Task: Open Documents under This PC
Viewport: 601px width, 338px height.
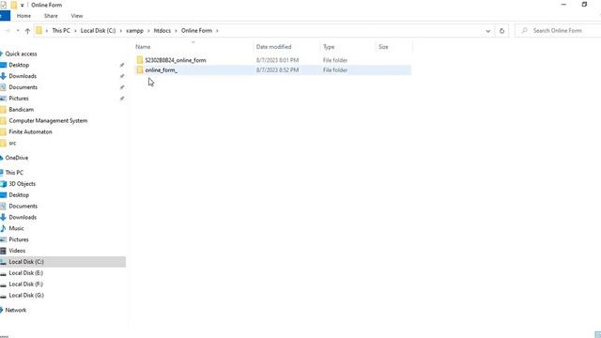Action: (x=23, y=206)
